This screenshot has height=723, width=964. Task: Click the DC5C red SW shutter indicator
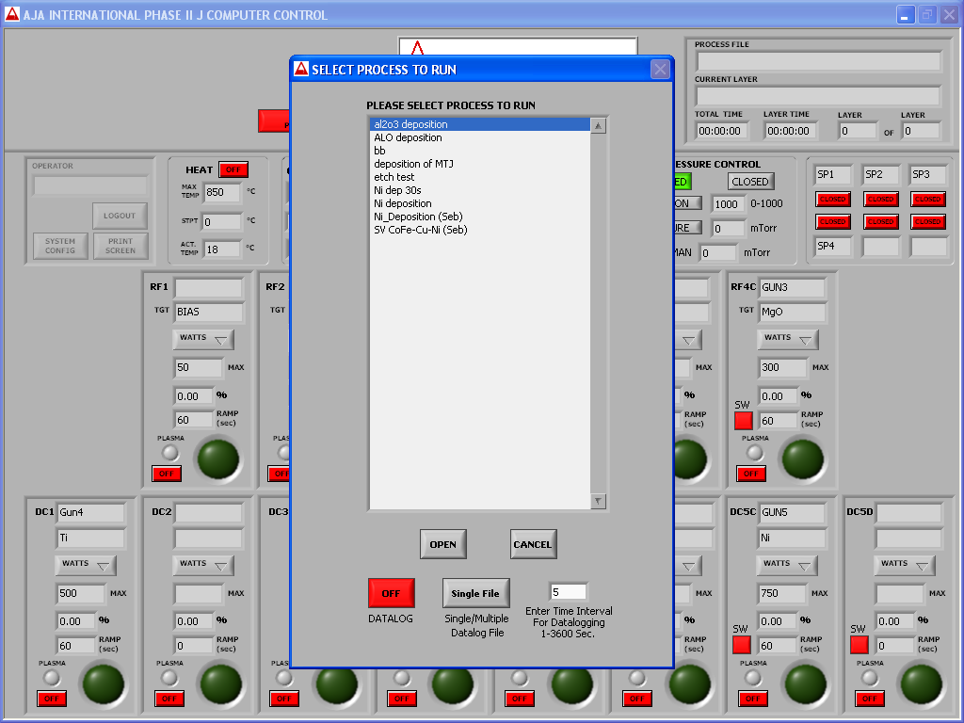[743, 645]
